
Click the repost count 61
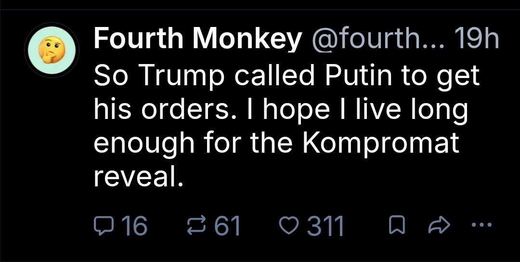point(227,225)
